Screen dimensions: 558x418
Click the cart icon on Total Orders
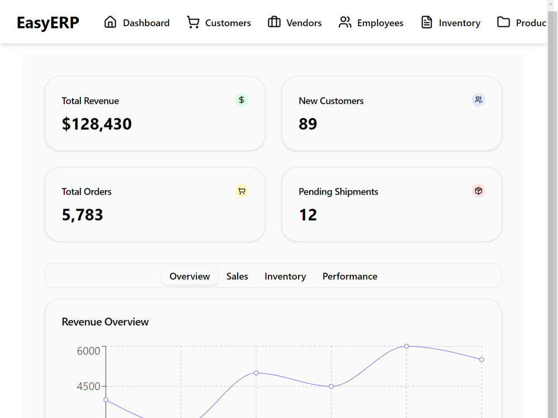[242, 191]
